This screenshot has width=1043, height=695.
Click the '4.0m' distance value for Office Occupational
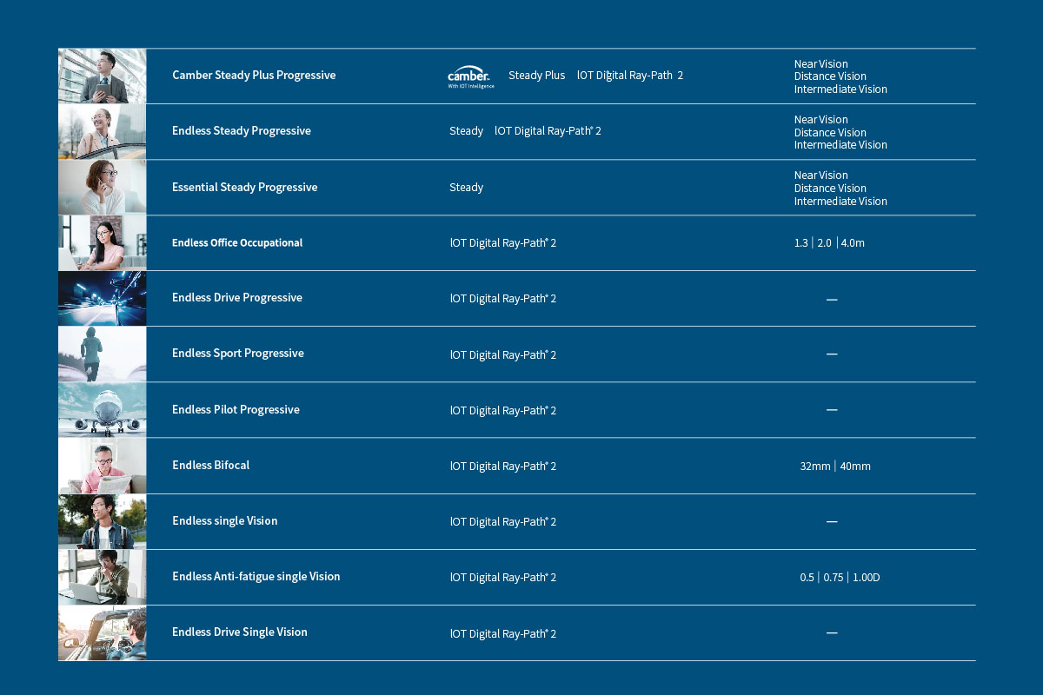click(x=853, y=243)
